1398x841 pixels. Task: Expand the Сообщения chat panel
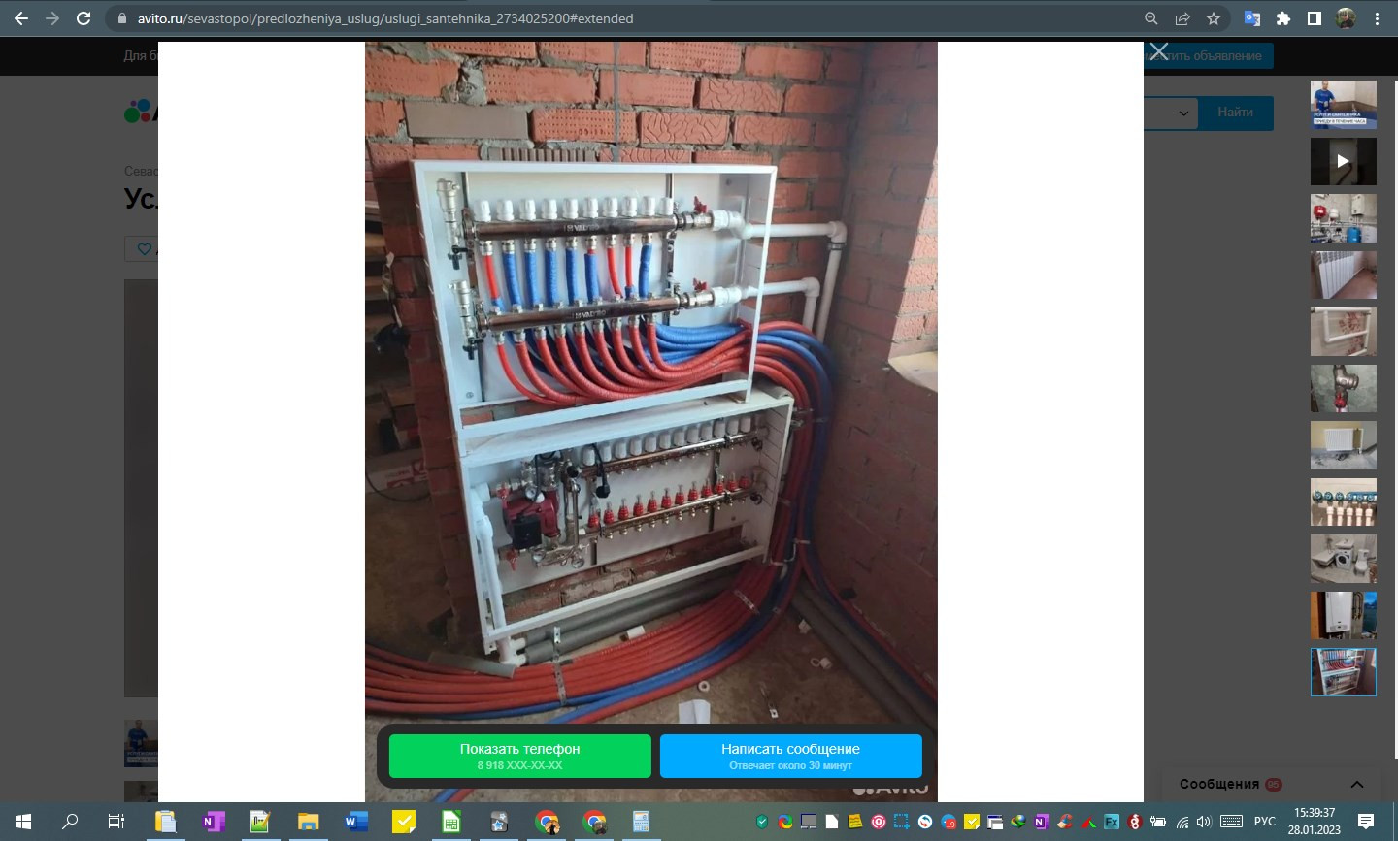[1357, 784]
